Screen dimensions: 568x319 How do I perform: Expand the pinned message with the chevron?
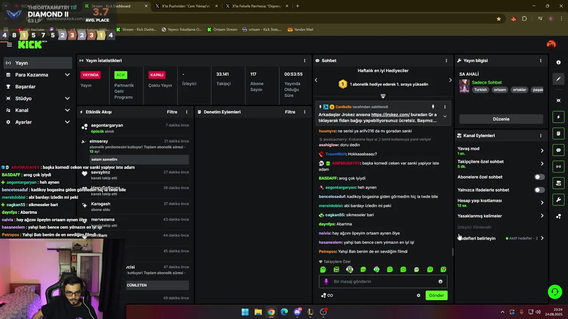click(445, 117)
